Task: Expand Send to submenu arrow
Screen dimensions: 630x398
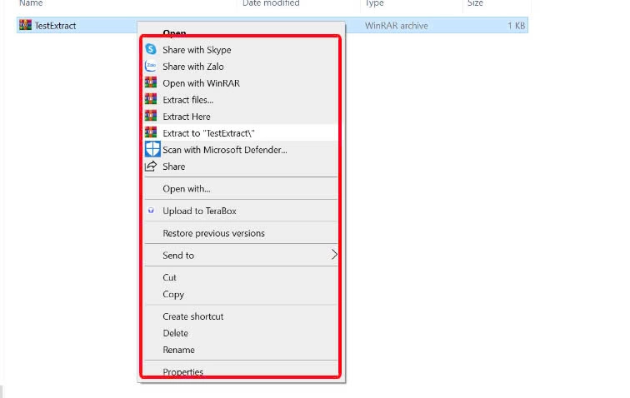Action: (x=334, y=254)
